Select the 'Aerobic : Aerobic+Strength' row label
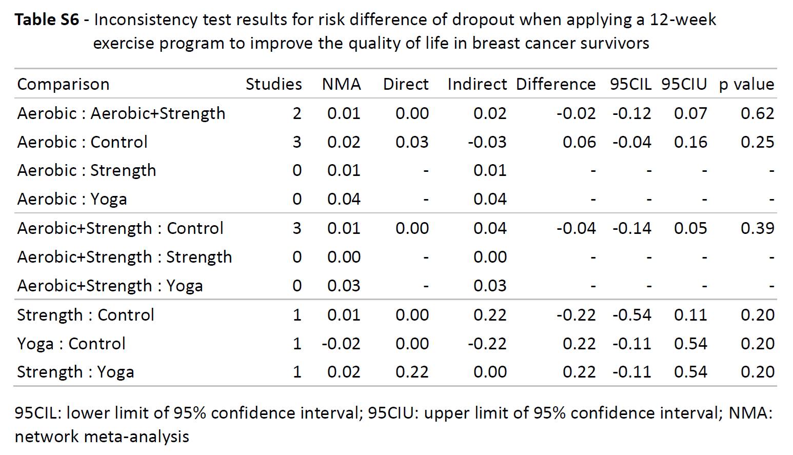Screen dimensions: 793x455 121,113
